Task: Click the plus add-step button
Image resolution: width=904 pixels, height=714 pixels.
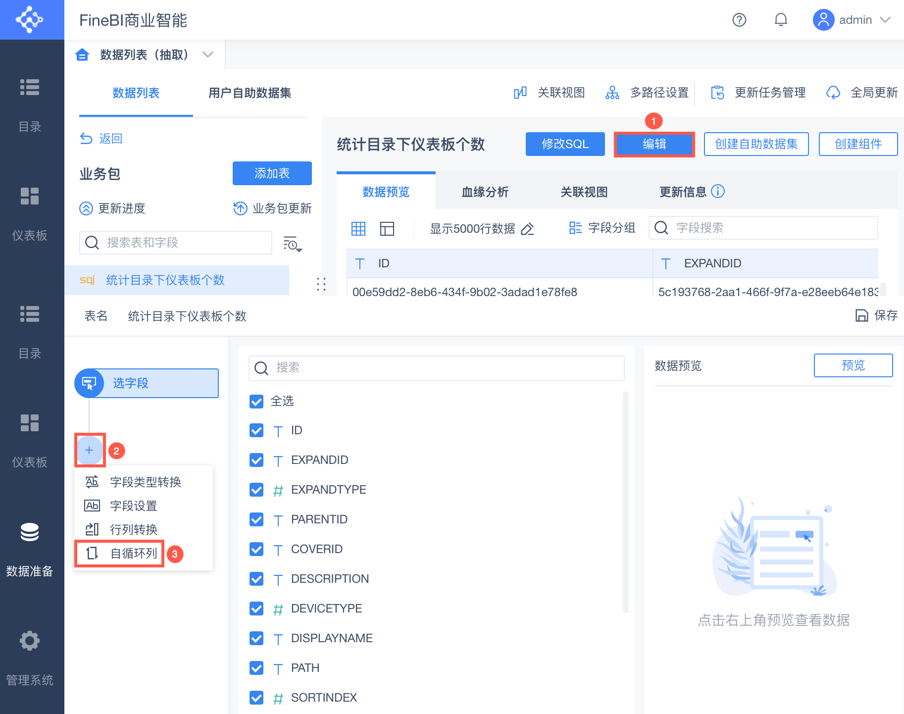Action: (89, 450)
